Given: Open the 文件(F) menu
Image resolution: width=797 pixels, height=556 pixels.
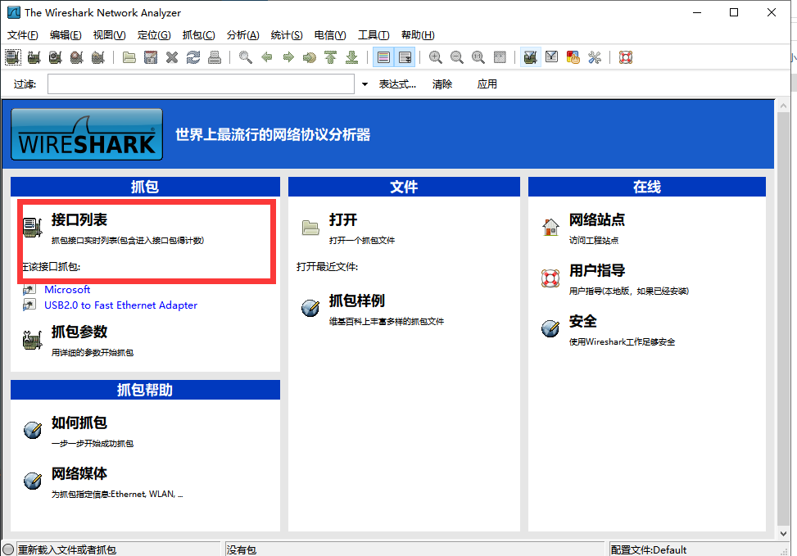Looking at the screenshot, I should point(23,35).
